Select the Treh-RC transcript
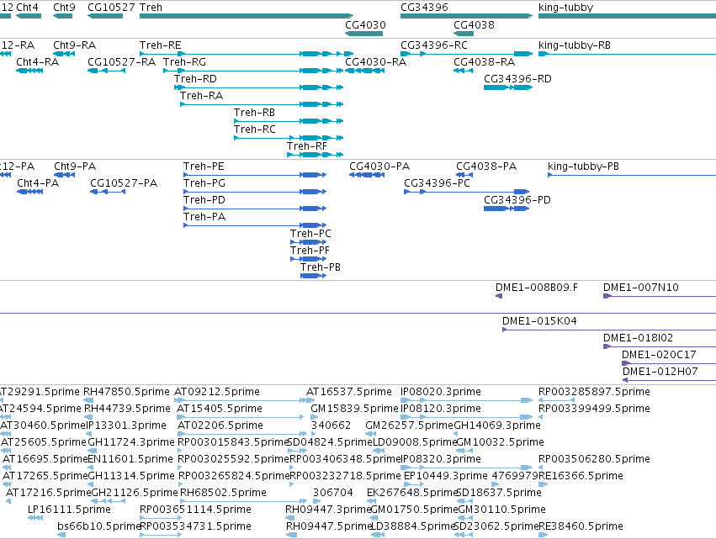Screen dimensions: 716x539 (289, 138)
